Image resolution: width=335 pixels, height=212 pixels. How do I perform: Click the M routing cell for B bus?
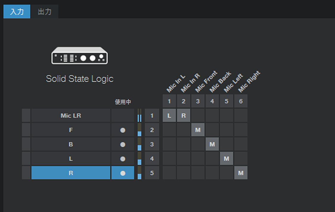[212, 144]
